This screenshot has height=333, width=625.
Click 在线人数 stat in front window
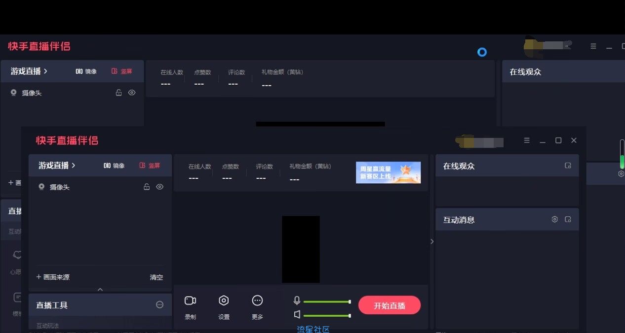[199, 172]
